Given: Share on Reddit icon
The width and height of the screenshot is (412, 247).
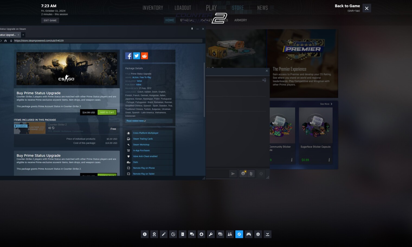Looking at the screenshot, I should (x=144, y=56).
